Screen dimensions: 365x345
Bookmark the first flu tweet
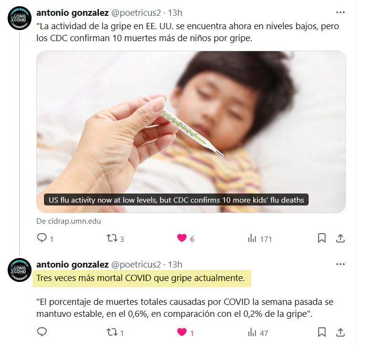tap(322, 238)
